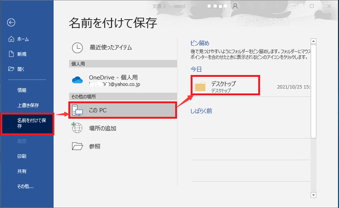Click the user account icon in title bar

pos(235,6)
